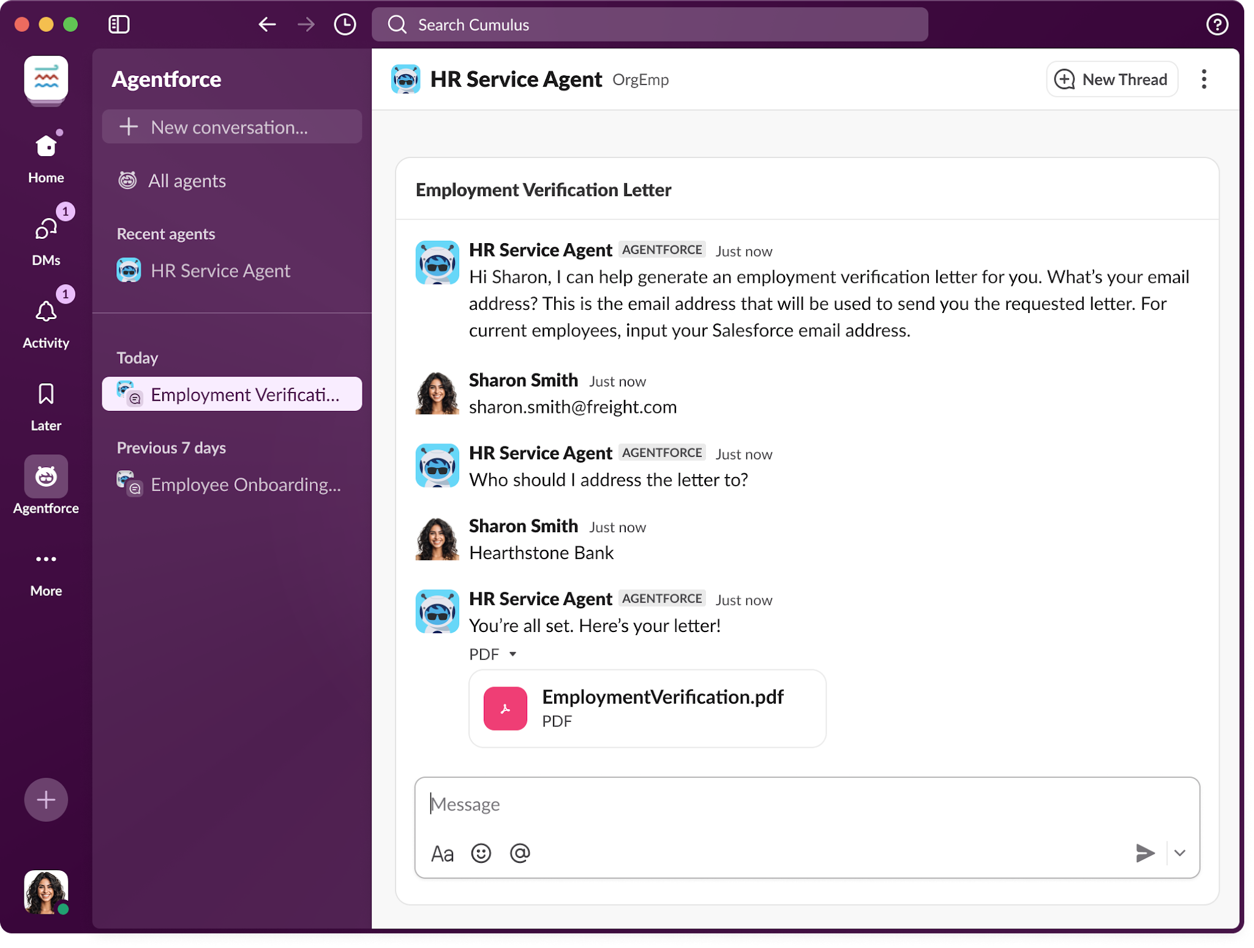The width and height of the screenshot is (1254, 948).
Task: Open history using the clock icon
Action: coord(345,24)
